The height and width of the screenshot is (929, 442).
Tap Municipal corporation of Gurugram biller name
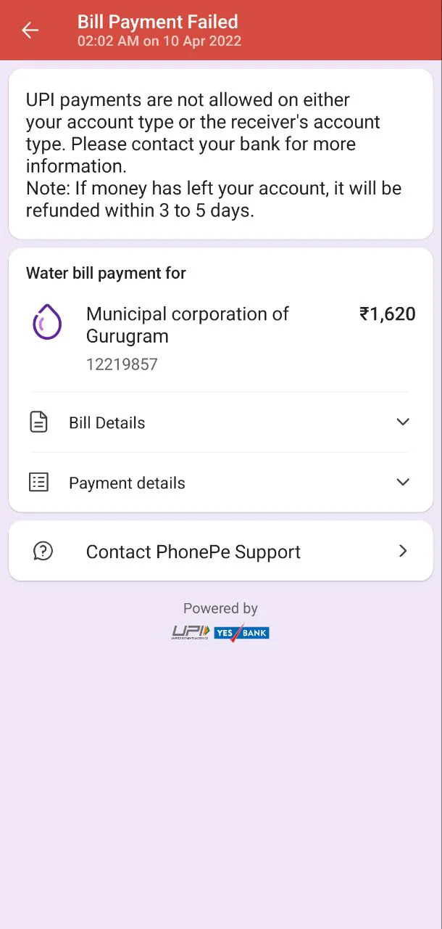point(187,325)
